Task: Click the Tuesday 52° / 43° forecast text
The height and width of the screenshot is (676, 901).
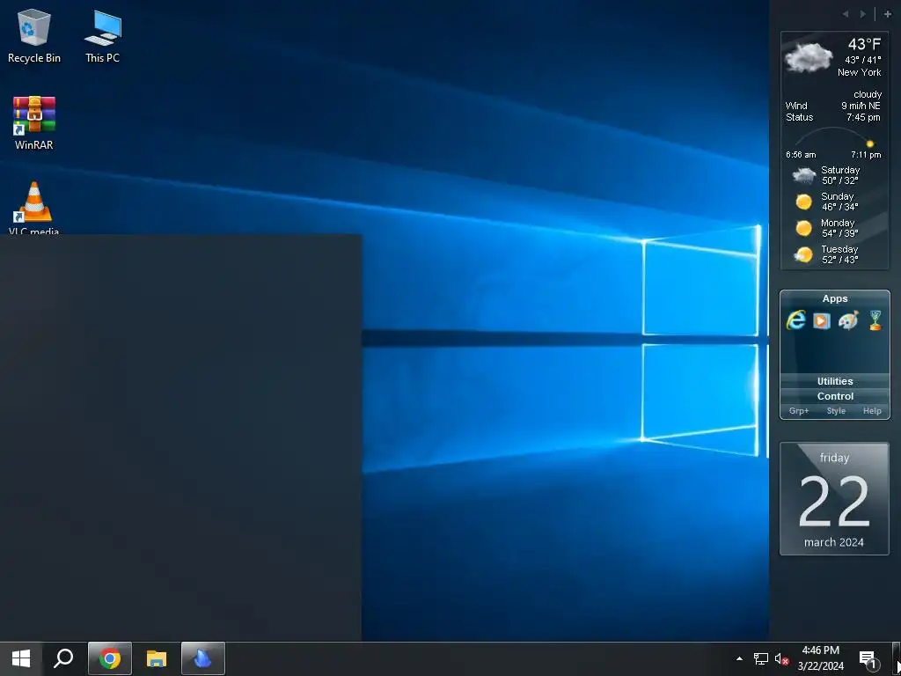Action: click(839, 254)
